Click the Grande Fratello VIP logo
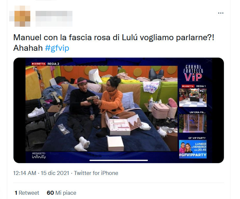Viewport: 240px width, 199px height. [193, 73]
